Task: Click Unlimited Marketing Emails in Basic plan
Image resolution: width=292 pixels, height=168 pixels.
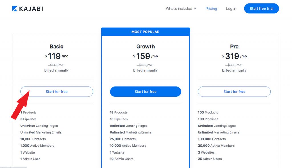Action: click(x=41, y=132)
